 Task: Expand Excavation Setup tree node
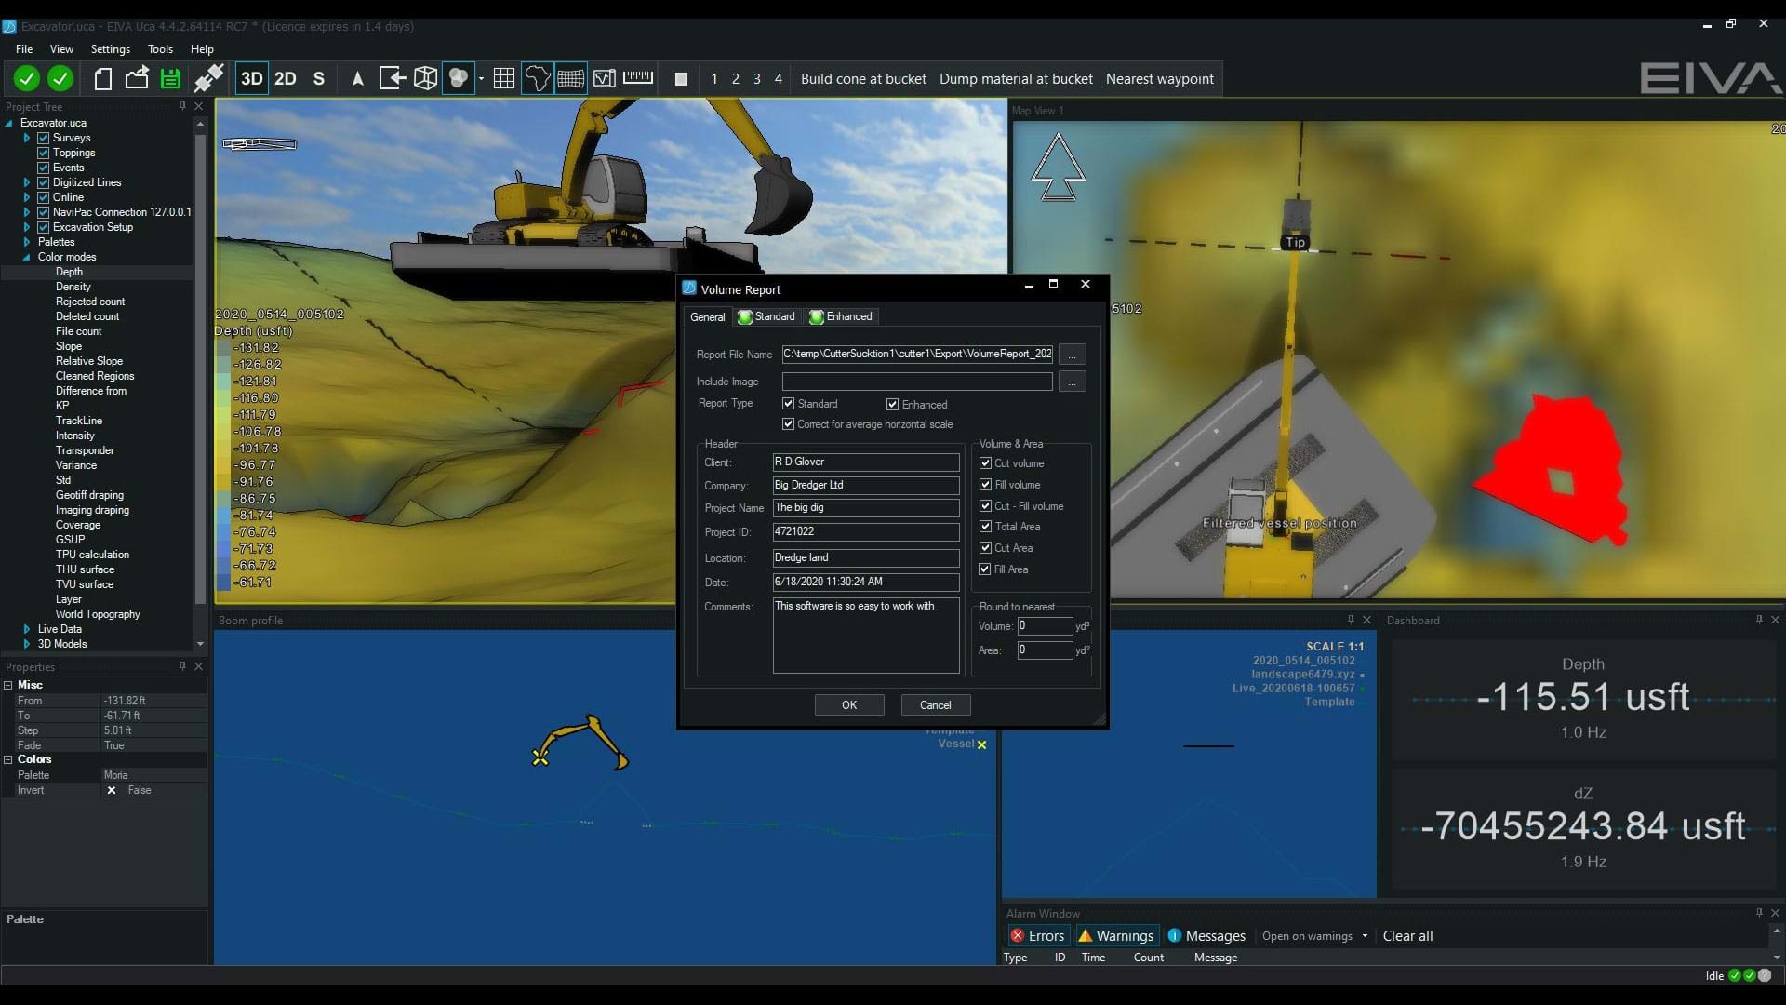(x=27, y=227)
